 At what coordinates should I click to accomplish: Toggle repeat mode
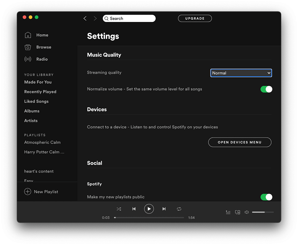pyautogui.click(x=179, y=209)
